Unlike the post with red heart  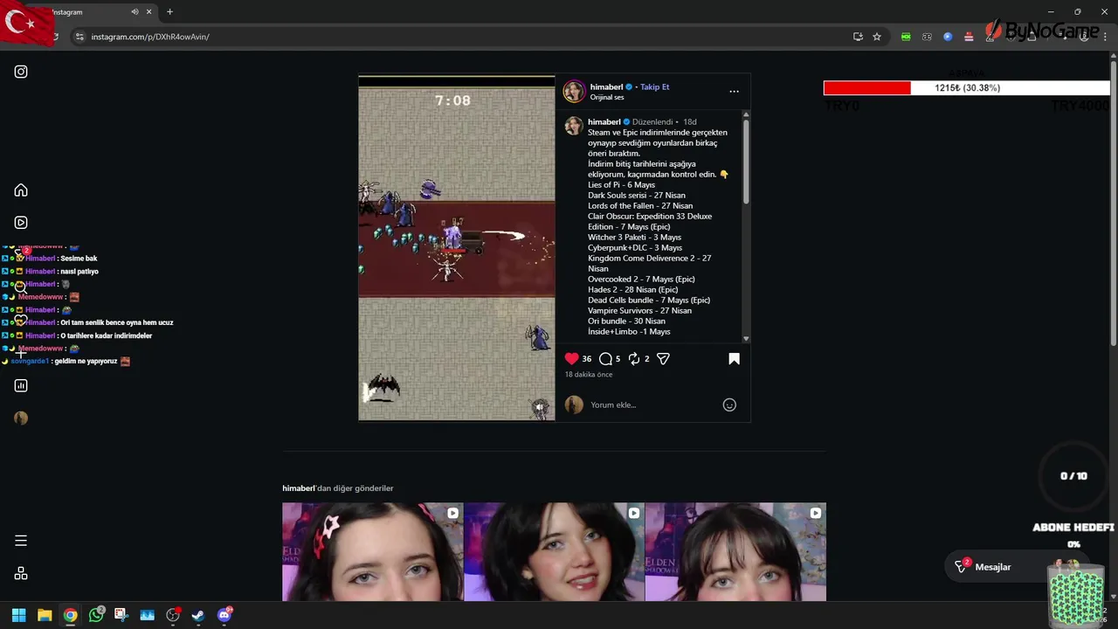[572, 358]
